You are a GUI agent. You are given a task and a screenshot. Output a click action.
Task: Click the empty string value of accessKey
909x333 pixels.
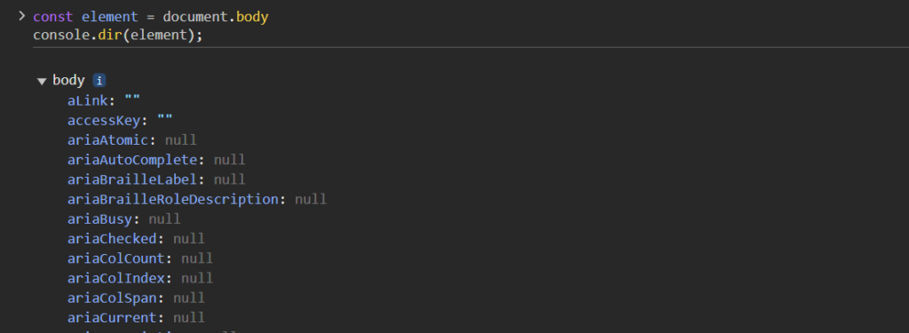pyautogui.click(x=164, y=120)
